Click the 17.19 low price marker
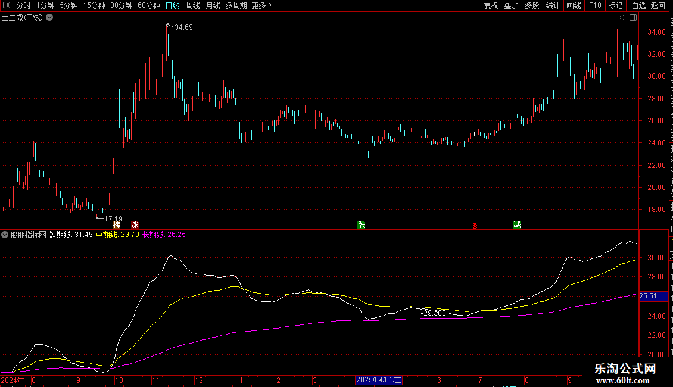 110,219
